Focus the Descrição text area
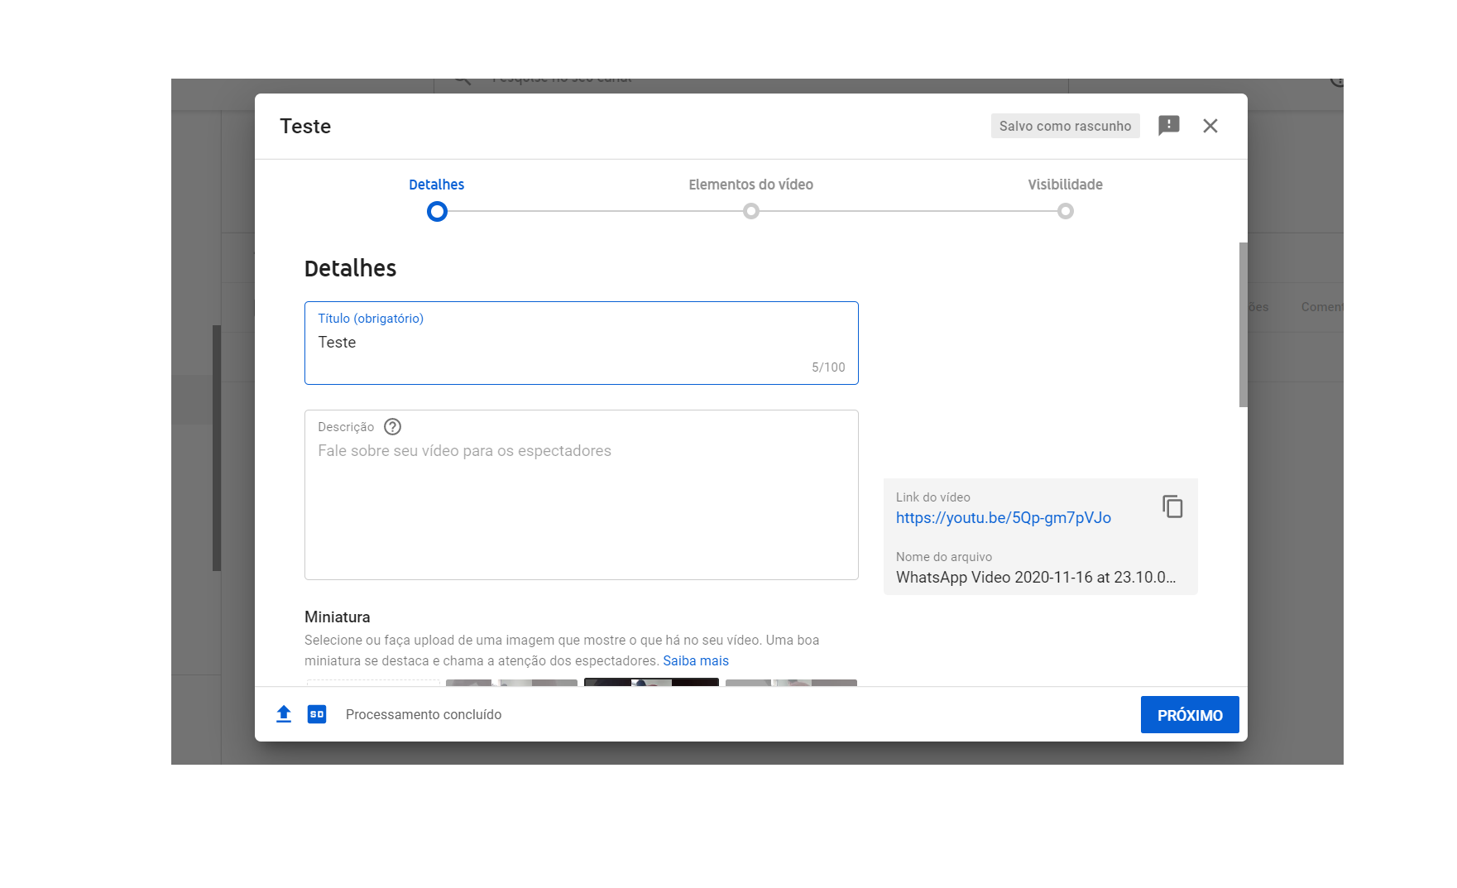 coord(581,495)
